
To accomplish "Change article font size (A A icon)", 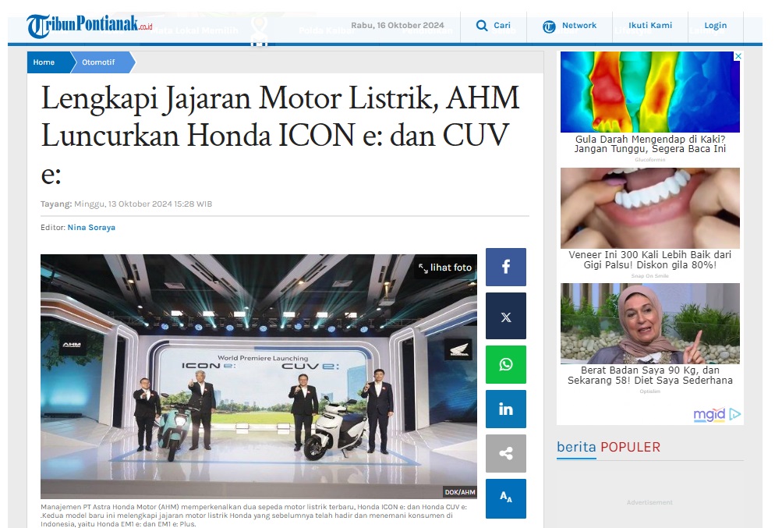I will pos(506,498).
